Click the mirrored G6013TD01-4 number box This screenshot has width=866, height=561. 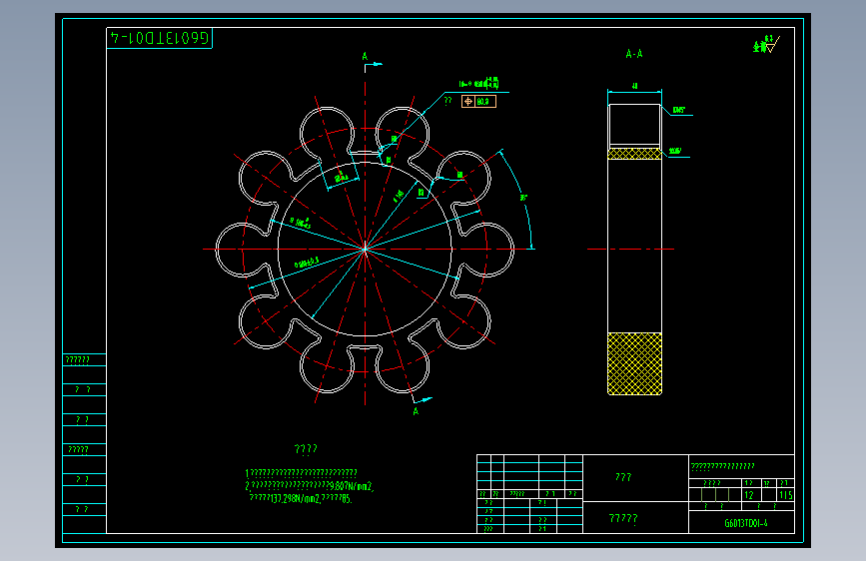click(159, 38)
